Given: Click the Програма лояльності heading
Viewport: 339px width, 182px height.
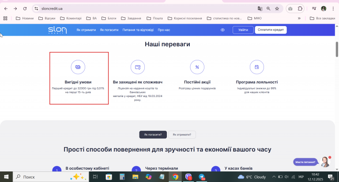Looking at the screenshot, I should pos(257,82).
